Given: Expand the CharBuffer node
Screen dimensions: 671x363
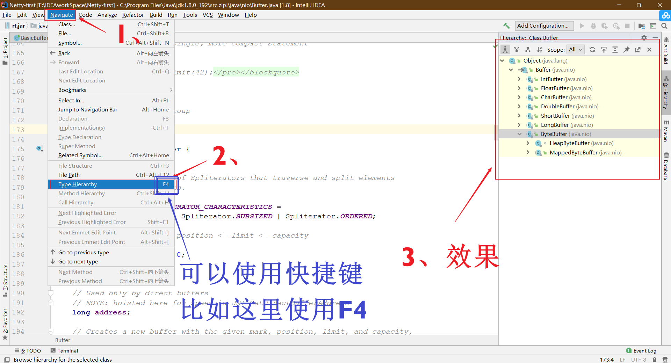Looking at the screenshot, I should pyautogui.click(x=519, y=97).
